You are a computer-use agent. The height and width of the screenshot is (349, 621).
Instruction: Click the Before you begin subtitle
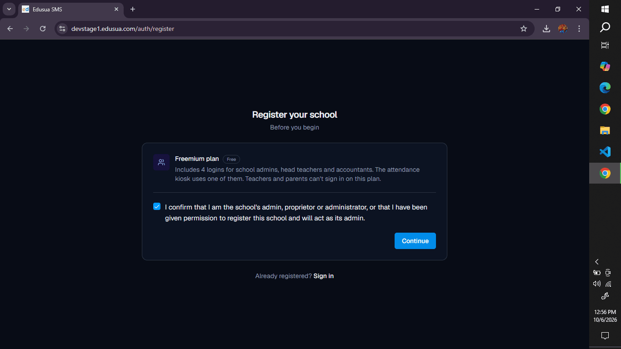click(295, 127)
